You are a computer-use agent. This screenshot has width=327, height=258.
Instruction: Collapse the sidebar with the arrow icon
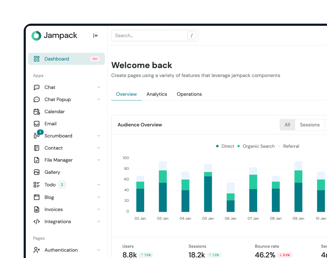click(x=96, y=35)
